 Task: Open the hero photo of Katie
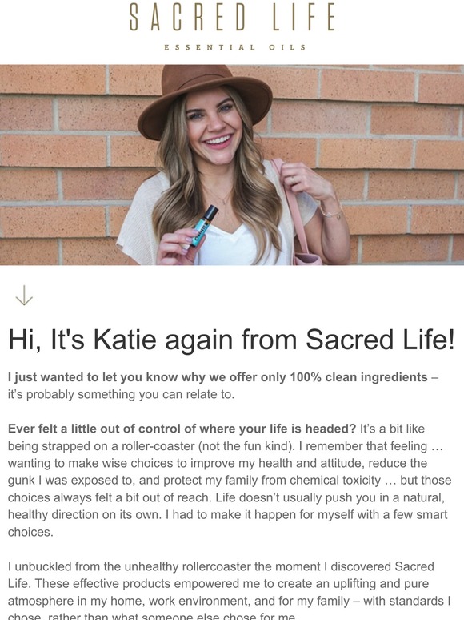click(x=232, y=165)
